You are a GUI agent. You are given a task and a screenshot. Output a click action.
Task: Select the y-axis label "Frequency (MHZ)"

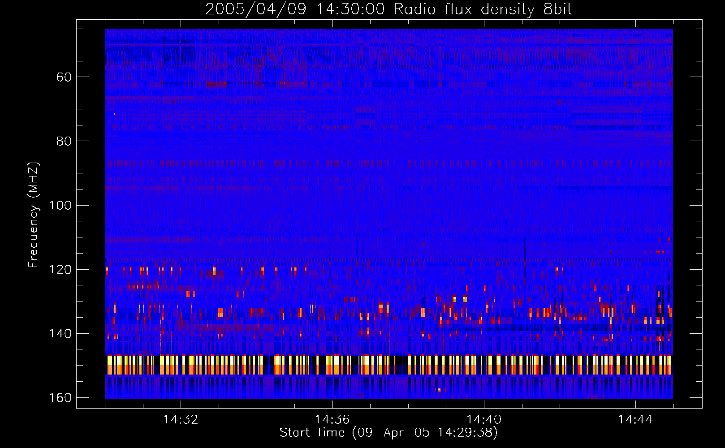(x=34, y=215)
